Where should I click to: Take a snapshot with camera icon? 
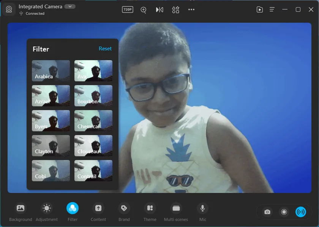267,212
